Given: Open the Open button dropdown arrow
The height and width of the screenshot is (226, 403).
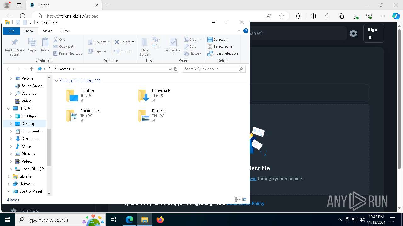Looking at the screenshot, I should pos(201,40).
